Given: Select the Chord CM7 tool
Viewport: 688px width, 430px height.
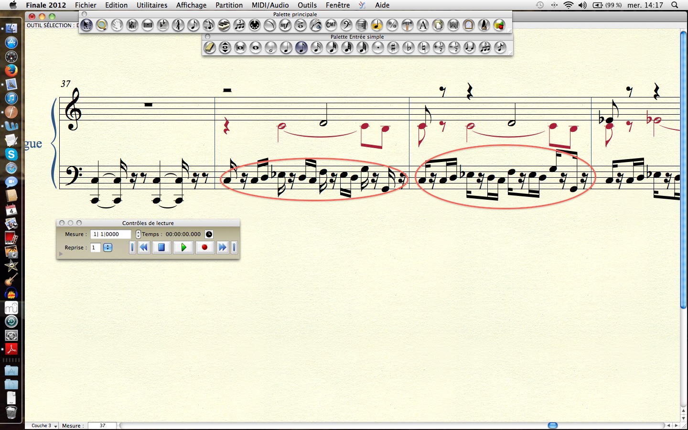Looking at the screenshot, I should (331, 25).
